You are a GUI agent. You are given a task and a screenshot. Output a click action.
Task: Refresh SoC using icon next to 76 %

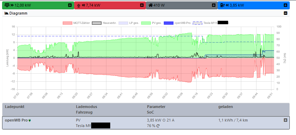click(x=158, y=126)
